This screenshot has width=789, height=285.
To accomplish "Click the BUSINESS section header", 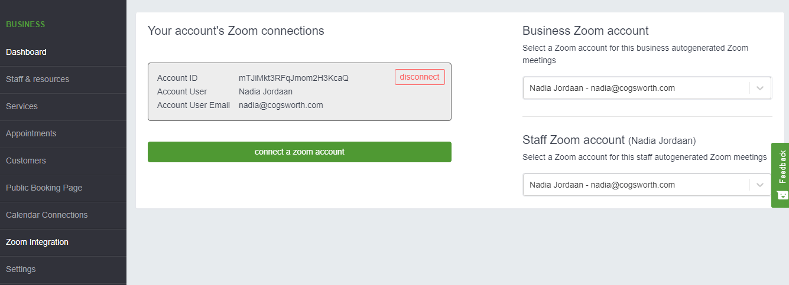I will click(x=25, y=25).
